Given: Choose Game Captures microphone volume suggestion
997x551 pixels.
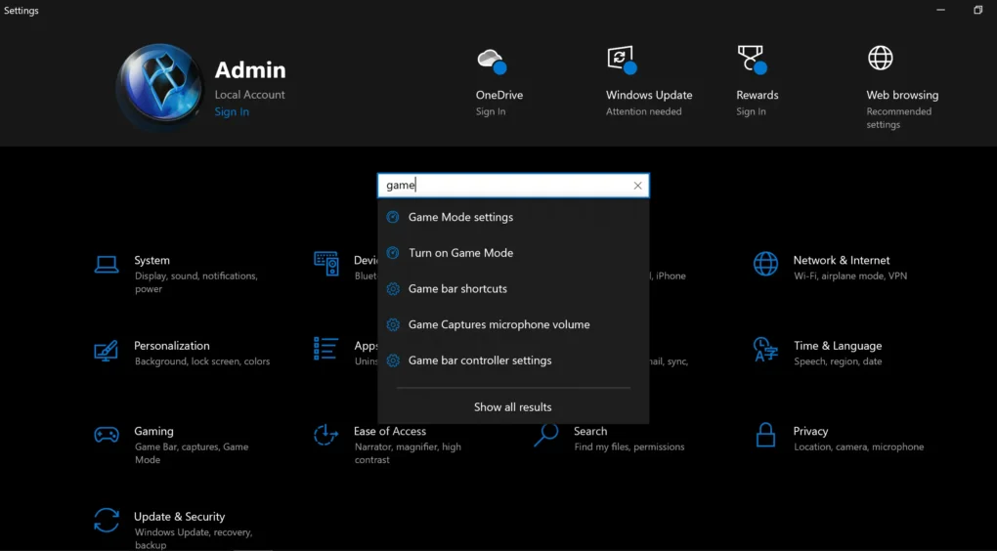Looking at the screenshot, I should [513, 324].
